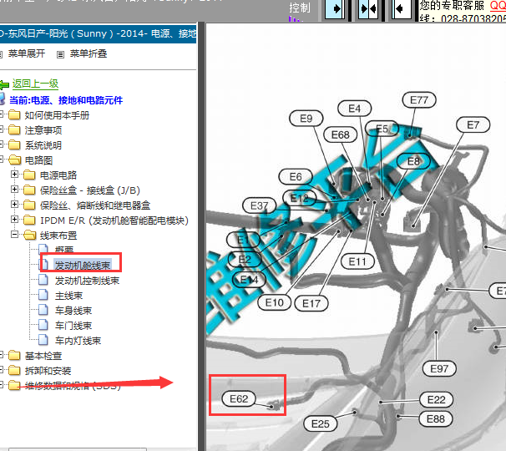Open the 拆卸和安装 folder

pos(48,371)
